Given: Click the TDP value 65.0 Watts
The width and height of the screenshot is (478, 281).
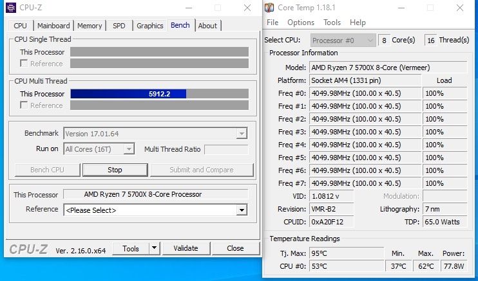Looking at the screenshot, I should (445, 222).
